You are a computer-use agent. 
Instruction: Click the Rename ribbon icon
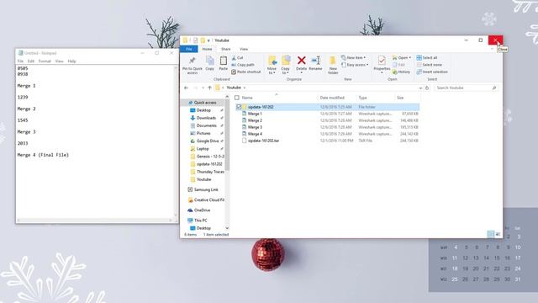coord(315,61)
